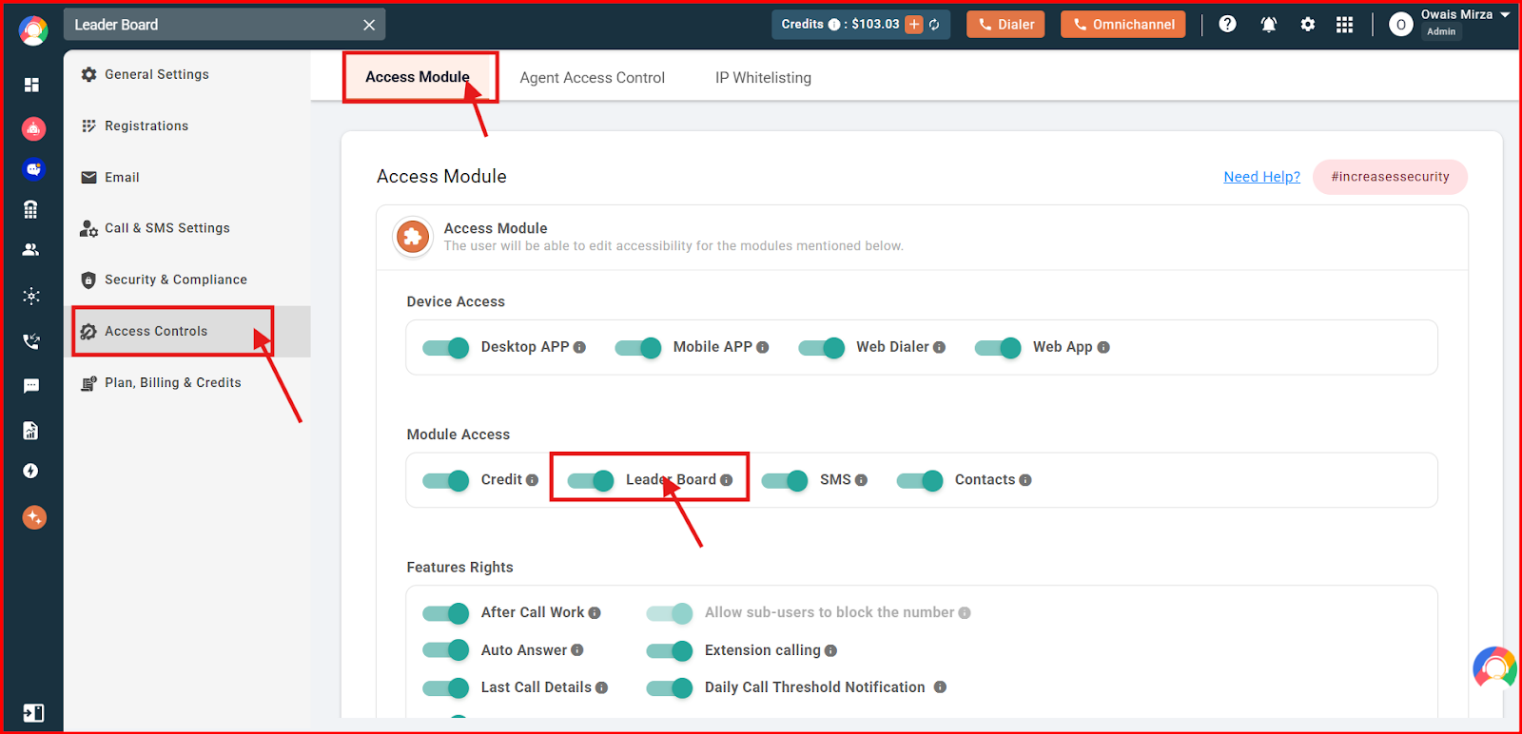Click info icon next to Contacts
This screenshot has height=734, width=1522.
(x=1025, y=480)
